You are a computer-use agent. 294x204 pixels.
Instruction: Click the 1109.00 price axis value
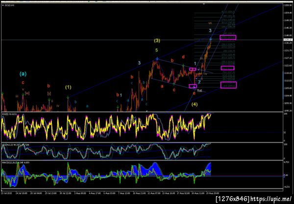tap(288, 88)
